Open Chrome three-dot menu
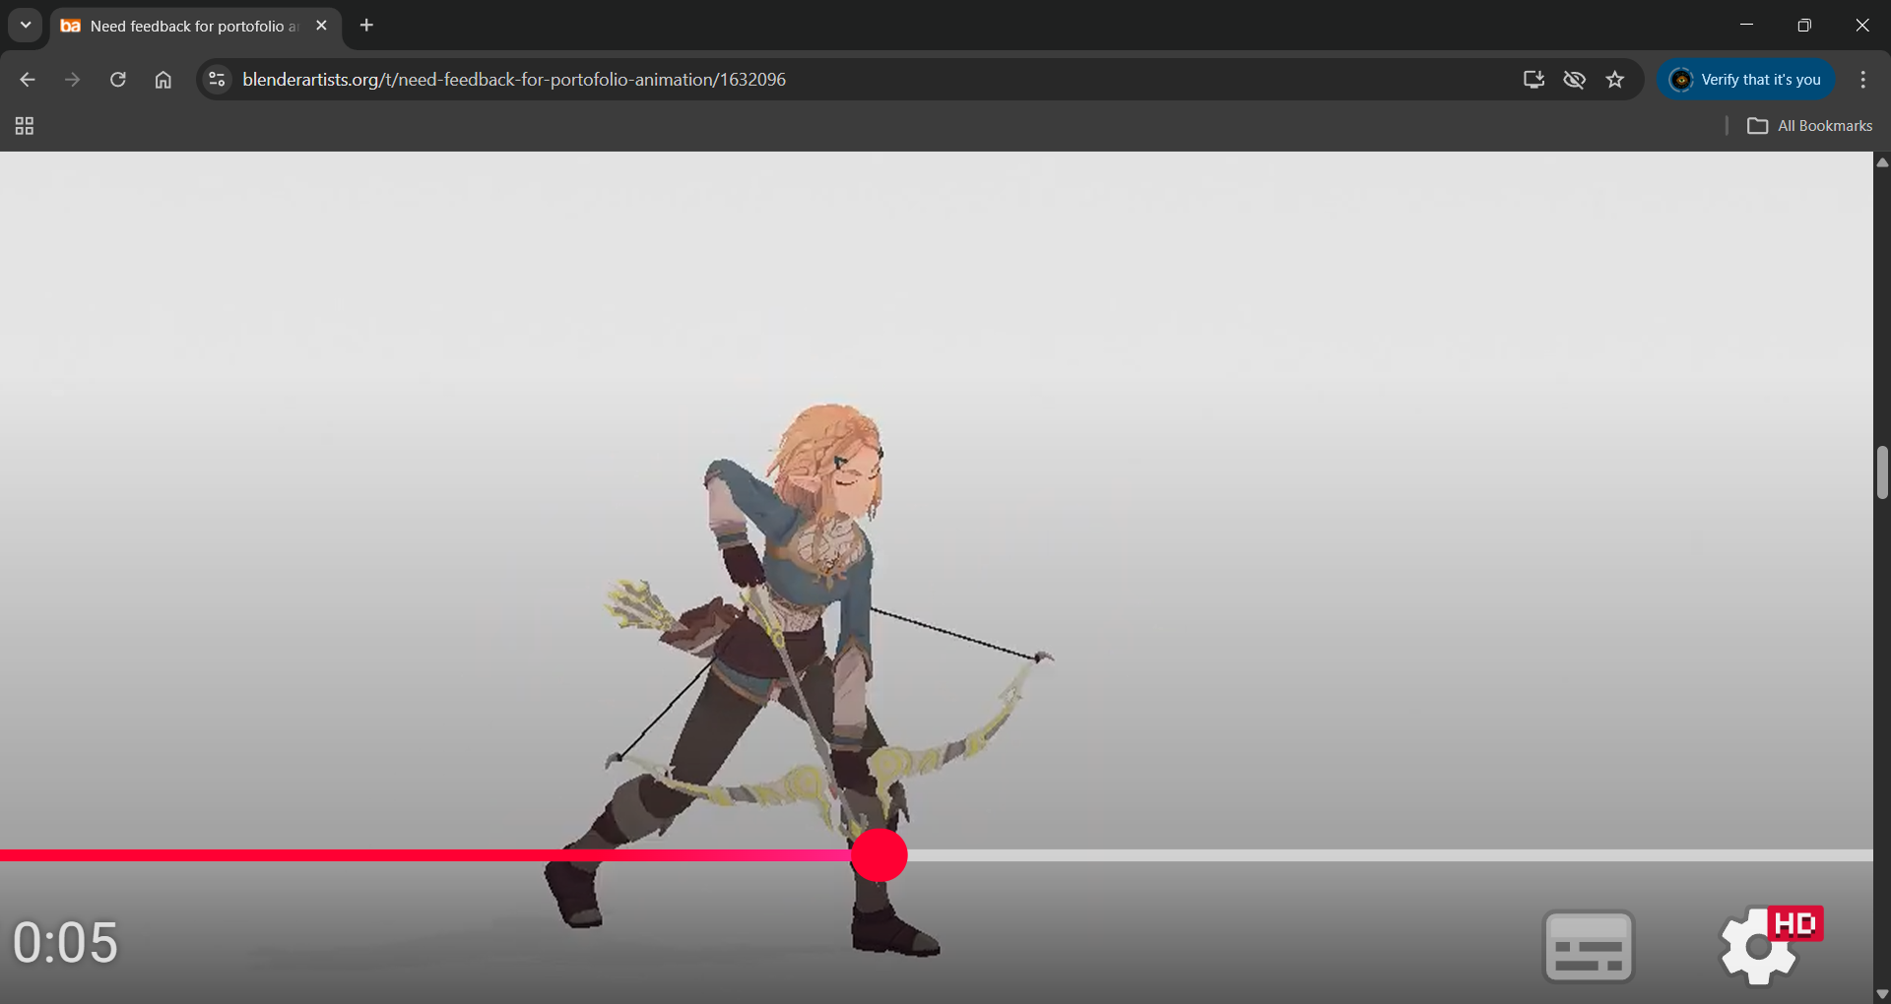1891x1004 pixels. [1862, 80]
